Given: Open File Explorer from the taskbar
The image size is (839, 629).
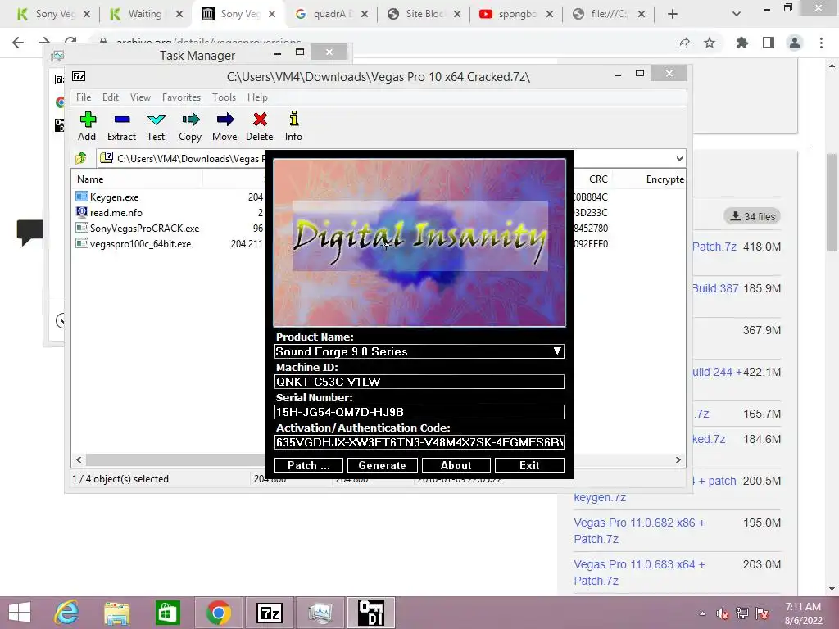Looking at the screenshot, I should [116, 613].
